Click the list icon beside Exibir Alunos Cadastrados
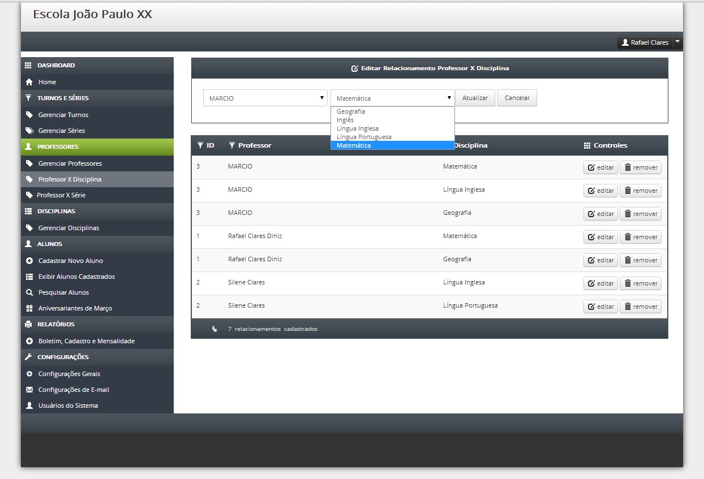 point(29,277)
